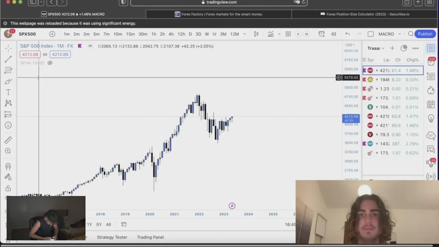Select the All date range

[x=108, y=224]
